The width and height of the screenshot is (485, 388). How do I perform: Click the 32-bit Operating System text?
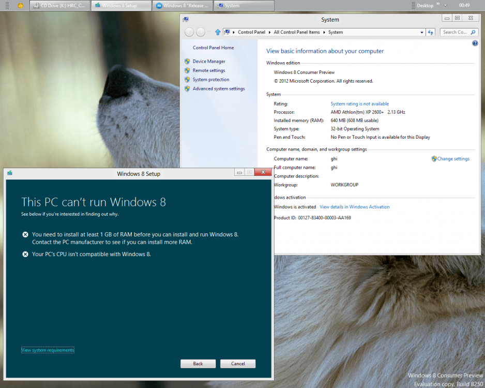(355, 129)
